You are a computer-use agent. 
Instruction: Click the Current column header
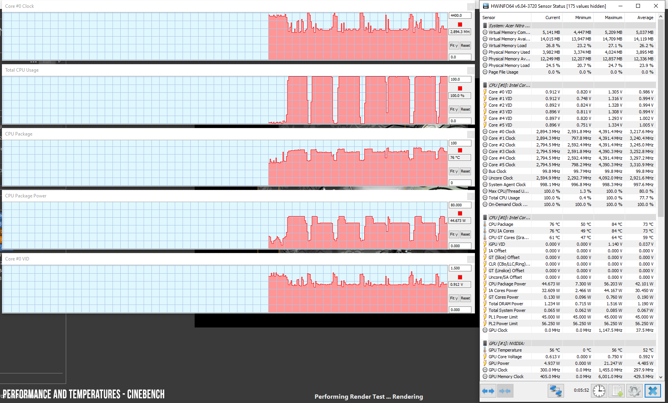coord(547,18)
